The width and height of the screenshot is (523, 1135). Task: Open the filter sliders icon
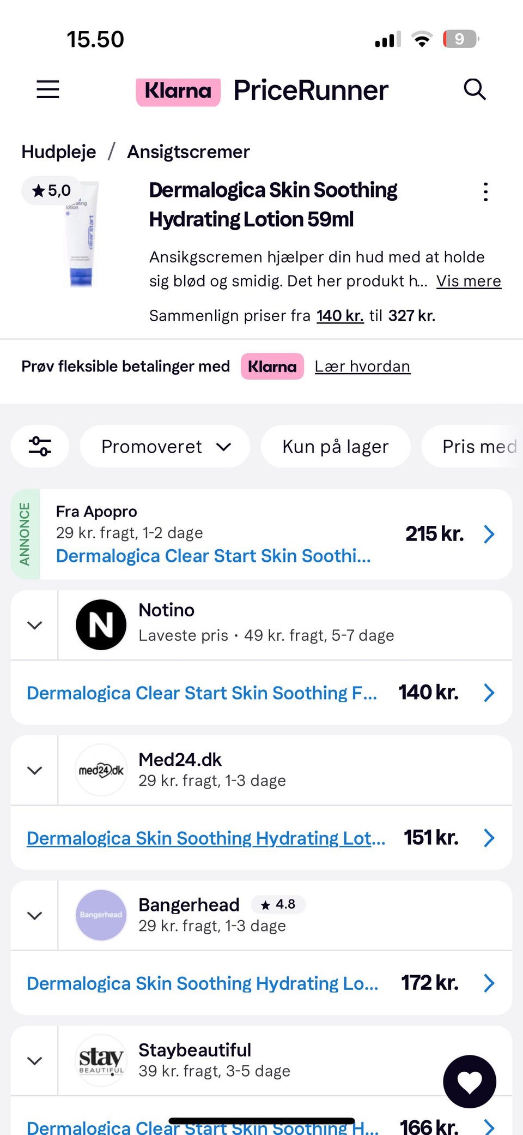tap(40, 446)
